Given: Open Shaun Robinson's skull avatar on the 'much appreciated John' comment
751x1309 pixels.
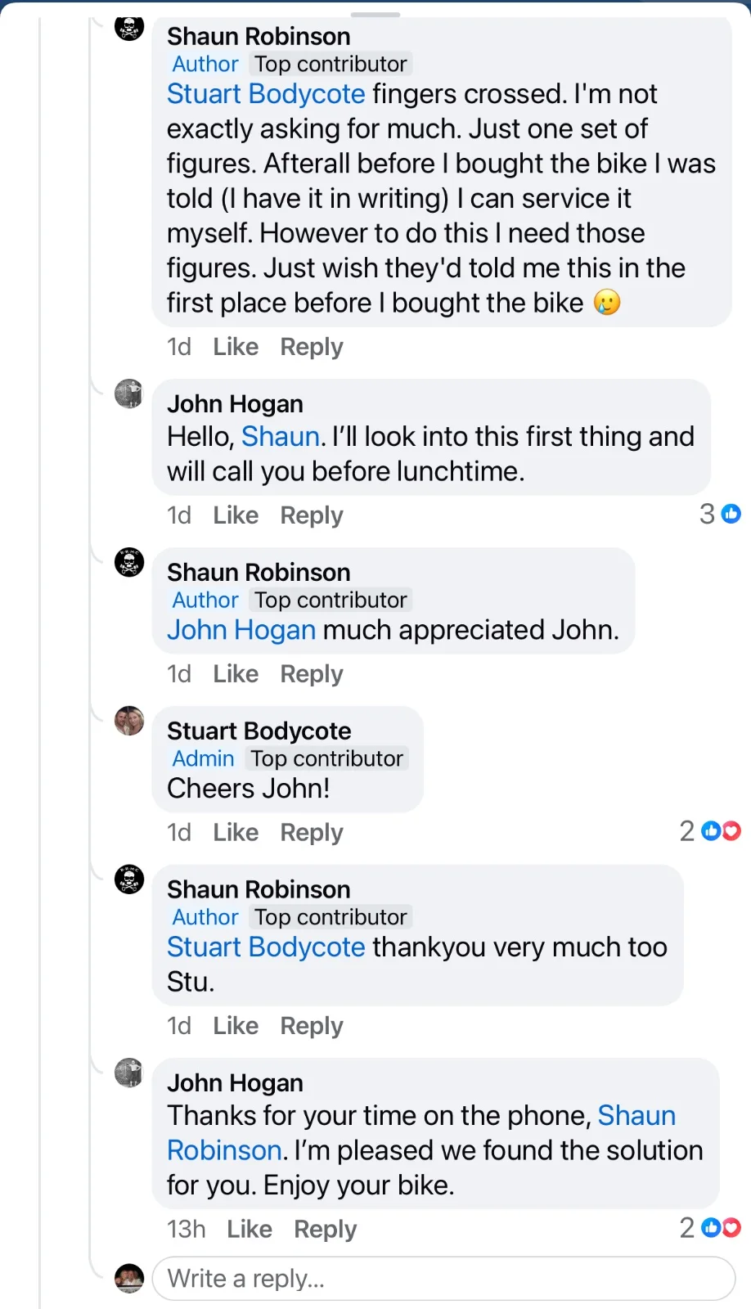Looking at the screenshot, I should (x=129, y=563).
